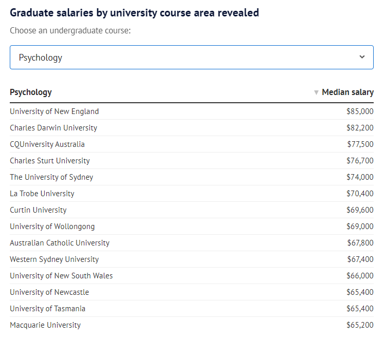Click University of New South Wales name
The image size is (385, 340).
coord(61,276)
